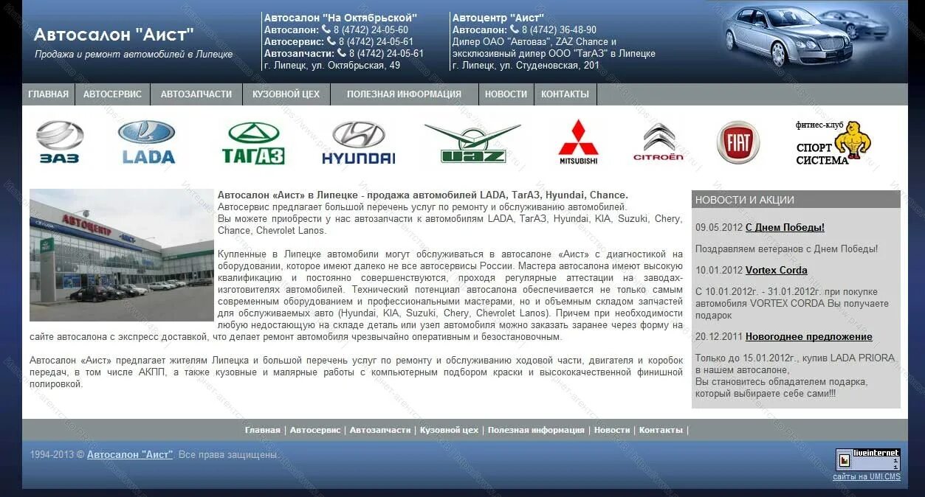Open the сайты на UMI.CMS link
Image resolution: width=925 pixels, height=497 pixels.
pyautogui.click(x=867, y=477)
